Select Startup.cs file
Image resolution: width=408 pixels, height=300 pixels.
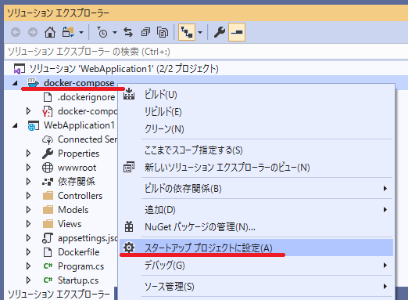point(78,280)
